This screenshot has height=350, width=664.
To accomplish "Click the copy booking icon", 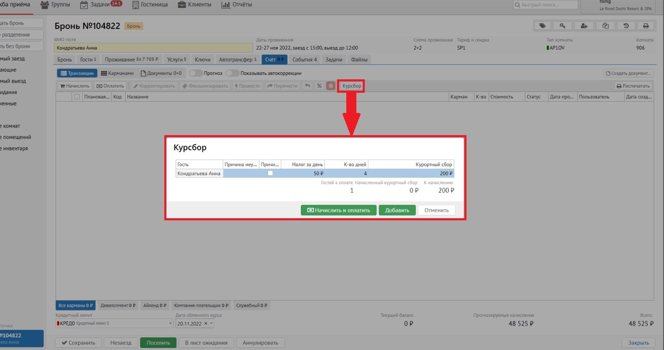I will [605, 26].
